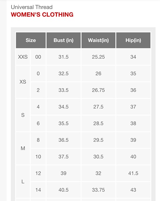Select the XXS size label
This screenshot has width=160, height=201.
tap(23, 57)
